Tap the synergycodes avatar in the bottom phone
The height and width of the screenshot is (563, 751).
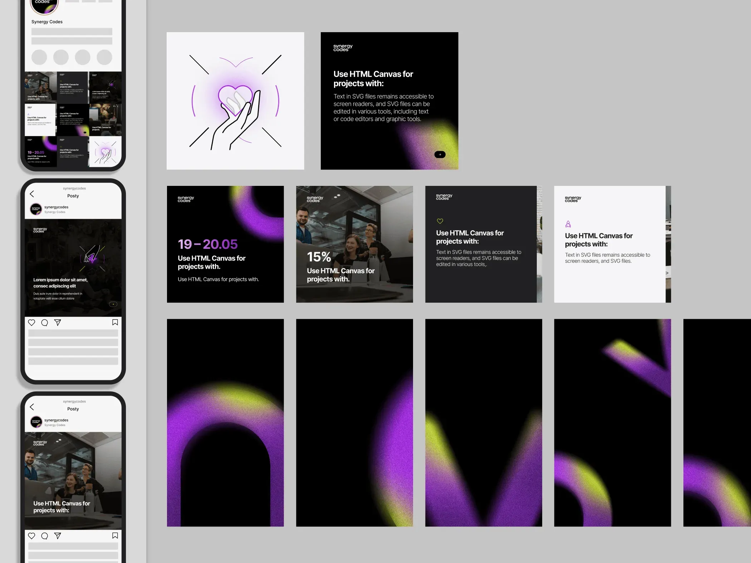36,422
